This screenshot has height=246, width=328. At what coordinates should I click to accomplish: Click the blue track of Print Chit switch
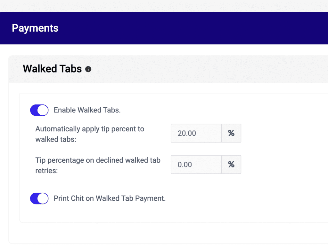(x=33, y=198)
